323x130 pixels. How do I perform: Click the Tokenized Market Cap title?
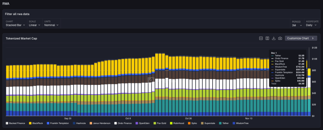[21, 38]
